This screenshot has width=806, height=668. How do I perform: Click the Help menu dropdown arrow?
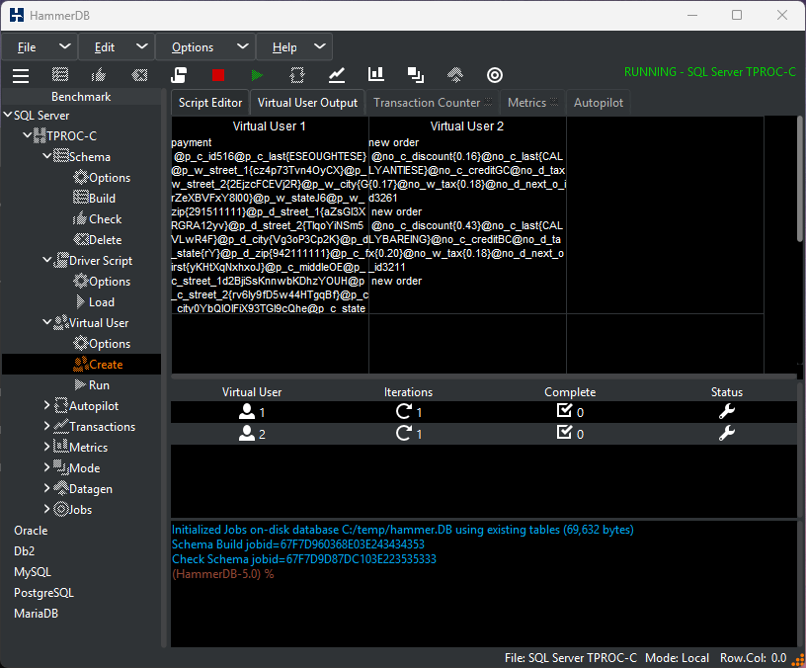point(320,46)
